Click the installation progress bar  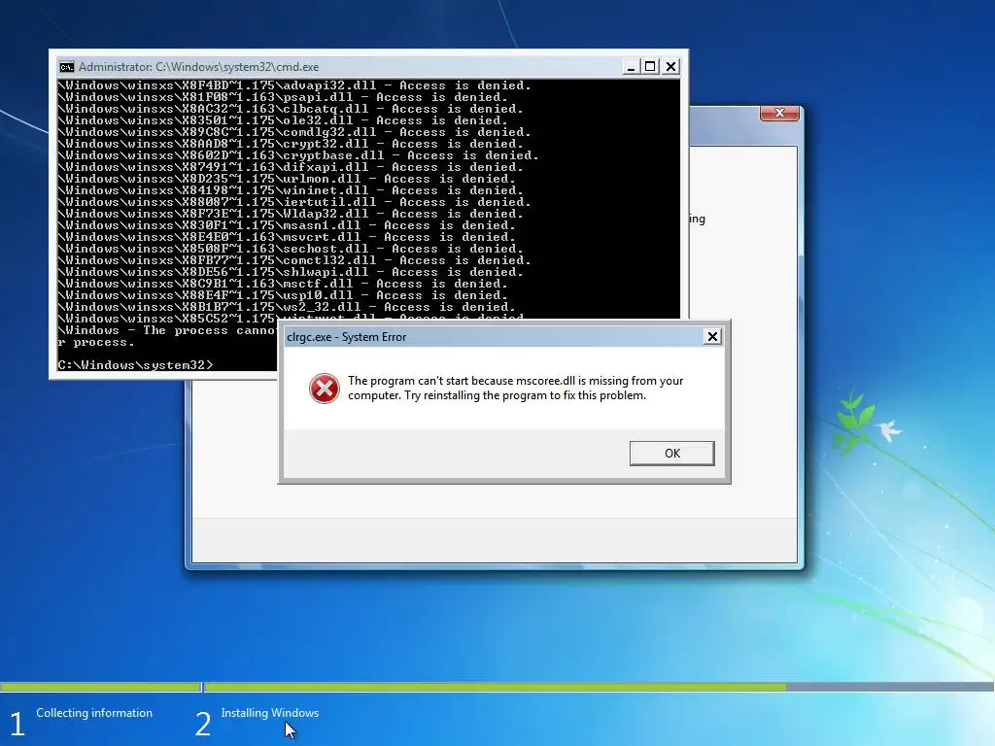click(497, 687)
